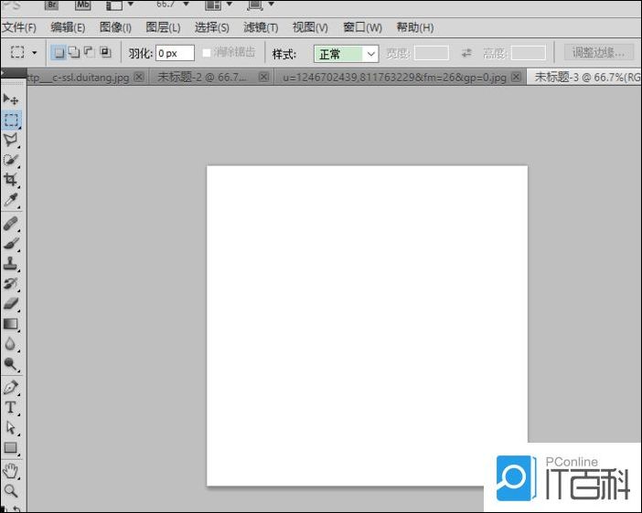
Task: Select the Horizontal Type tool
Action: pyautogui.click(x=11, y=407)
